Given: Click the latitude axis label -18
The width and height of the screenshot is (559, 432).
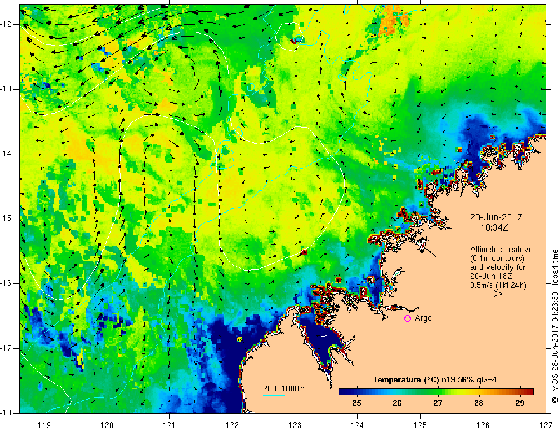Looking at the screenshot, I should (x=6, y=413).
